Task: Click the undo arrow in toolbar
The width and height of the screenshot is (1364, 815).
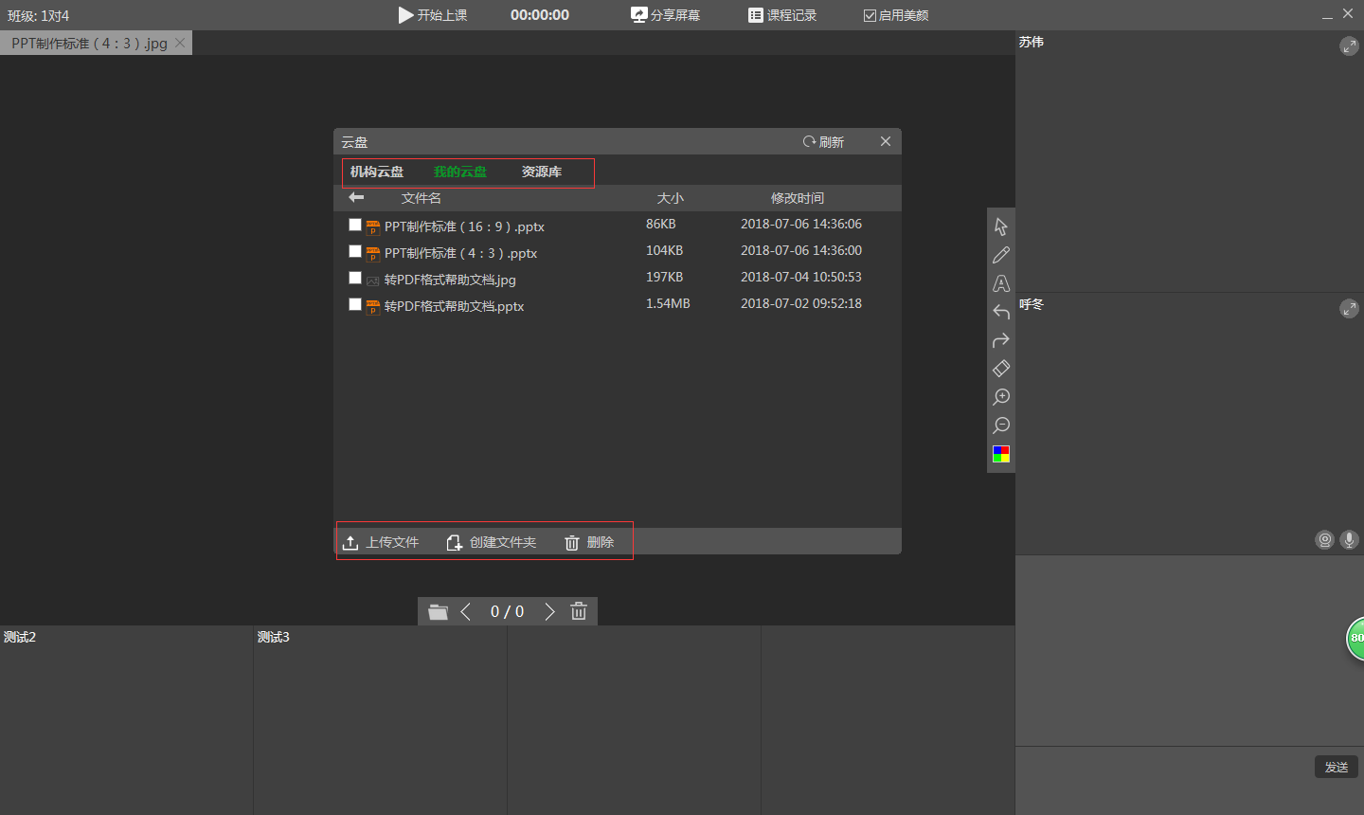Action: pyautogui.click(x=1001, y=312)
